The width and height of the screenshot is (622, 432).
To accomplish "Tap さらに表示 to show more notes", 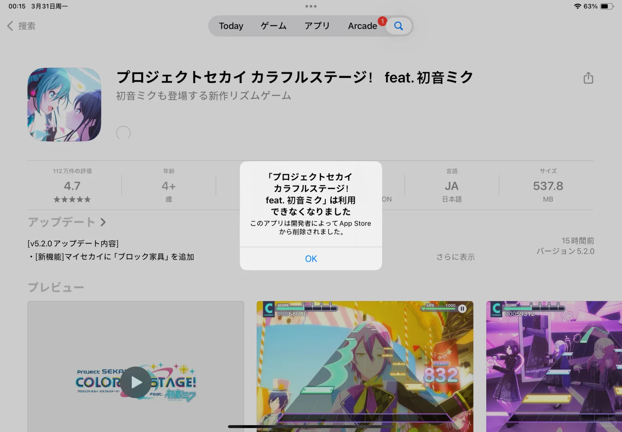I will click(x=455, y=257).
